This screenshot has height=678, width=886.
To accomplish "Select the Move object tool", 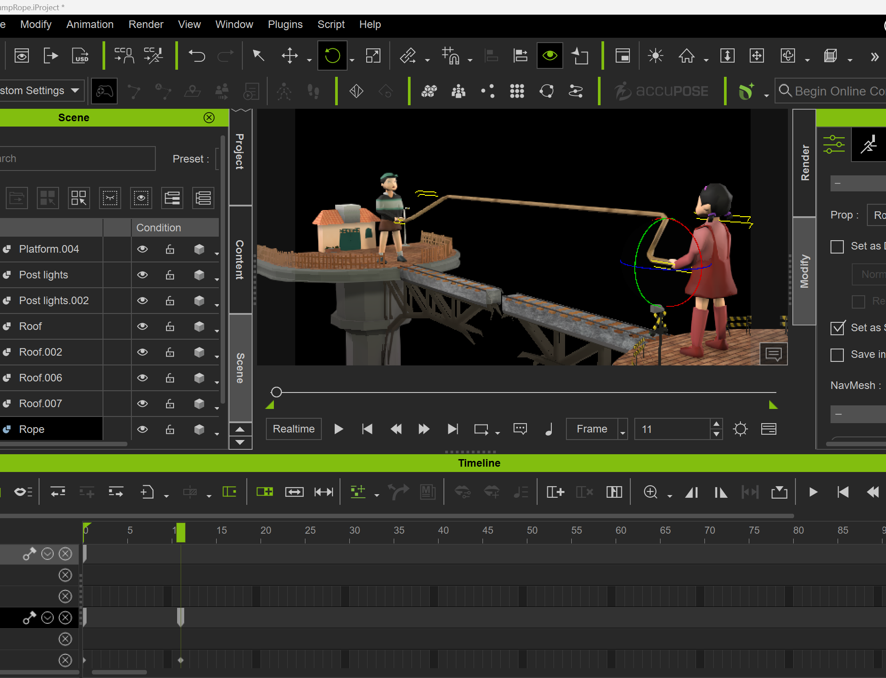I will pos(290,56).
